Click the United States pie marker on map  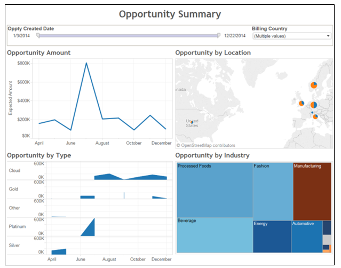pyautogui.click(x=192, y=122)
